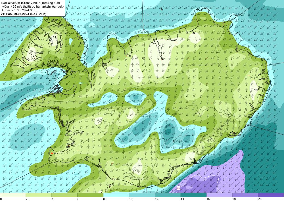
Task: Click the legend scale label "2"
Action: tap(27, 199)
